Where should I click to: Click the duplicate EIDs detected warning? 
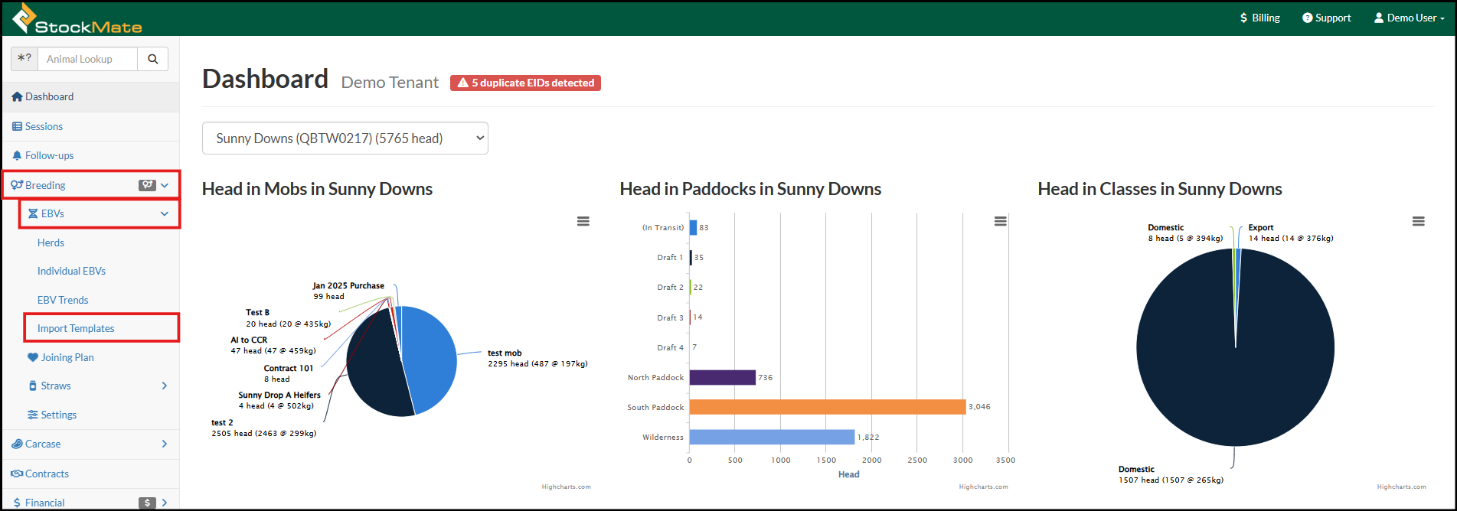525,83
